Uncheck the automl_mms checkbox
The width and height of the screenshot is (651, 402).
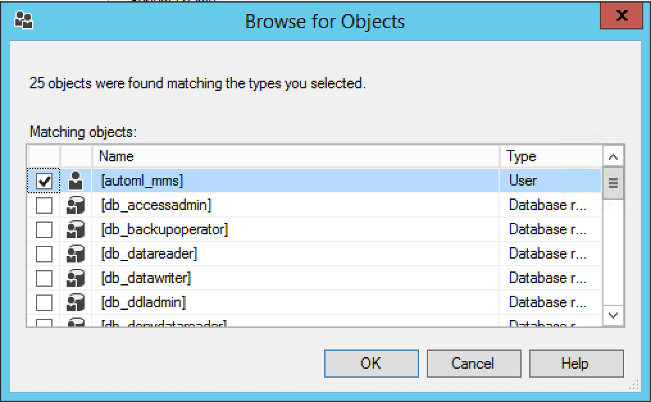tap(44, 181)
